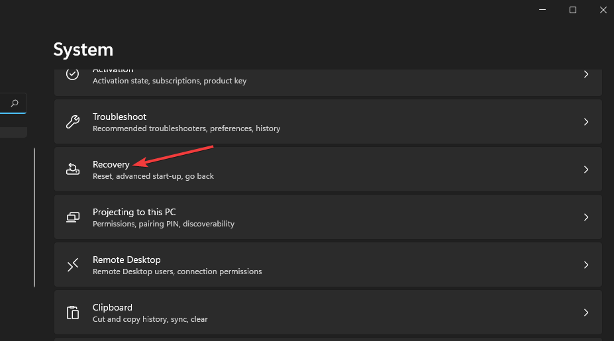
Task: Click the Troubleshoot wrench icon
Action: tap(72, 122)
